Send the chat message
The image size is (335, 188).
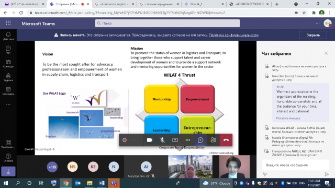[327, 174]
